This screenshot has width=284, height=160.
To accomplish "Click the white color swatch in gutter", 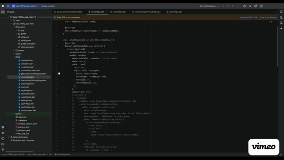I will [x=59, y=73].
